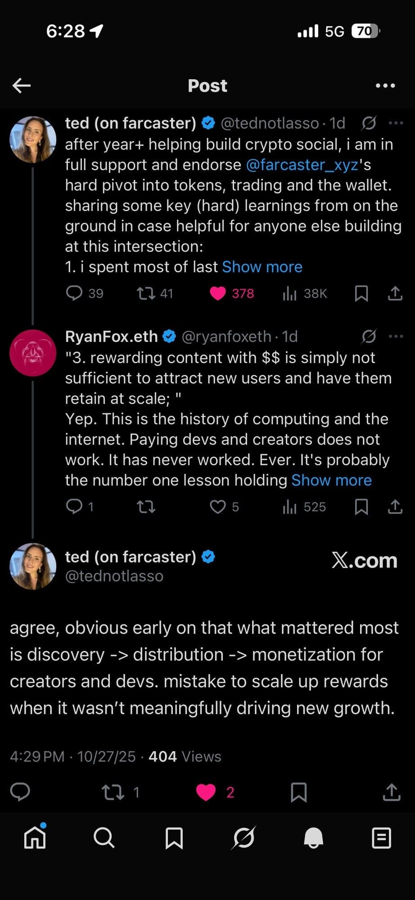Open the overflow menu at top right
This screenshot has width=415, height=900.
(385, 85)
